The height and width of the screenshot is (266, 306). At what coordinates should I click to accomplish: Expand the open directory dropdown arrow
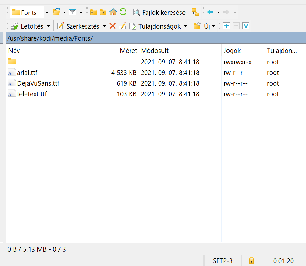[64, 12]
